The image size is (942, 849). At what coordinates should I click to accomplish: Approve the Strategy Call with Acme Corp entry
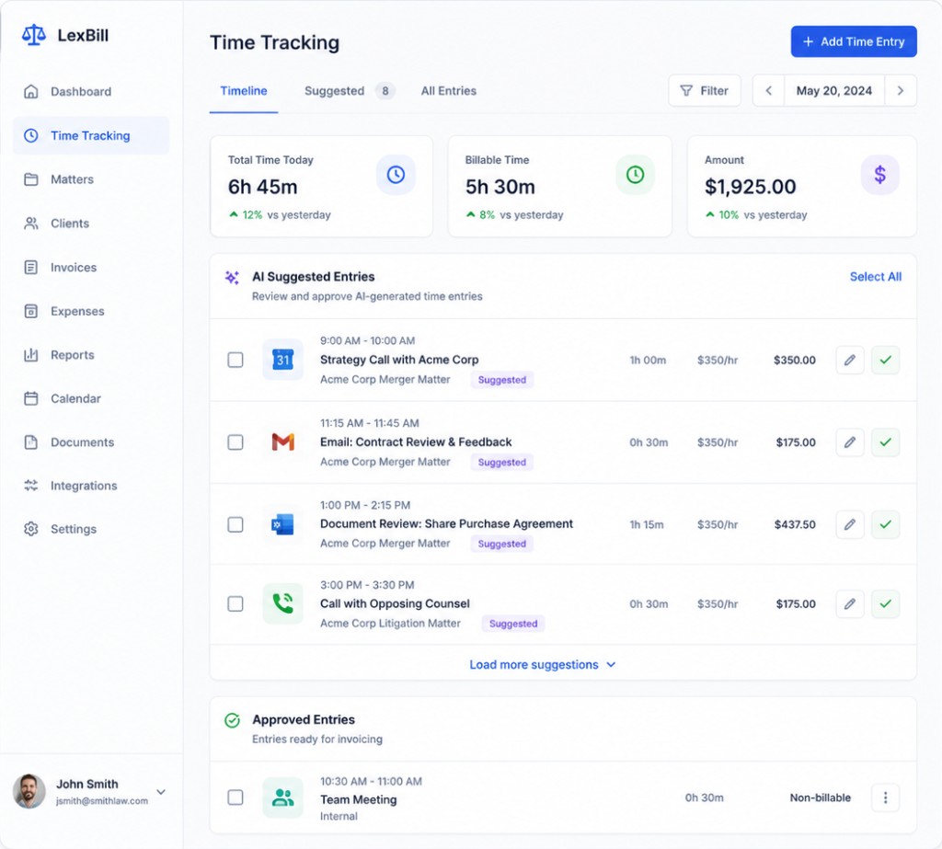coord(886,360)
